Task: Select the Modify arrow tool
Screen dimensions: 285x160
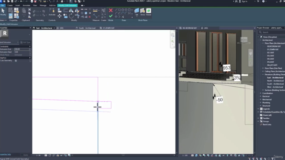Action: 3,12
